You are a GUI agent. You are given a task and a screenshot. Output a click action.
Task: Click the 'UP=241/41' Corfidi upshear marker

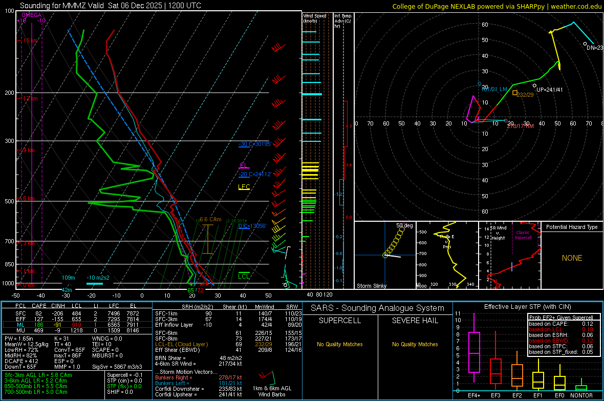549,90
